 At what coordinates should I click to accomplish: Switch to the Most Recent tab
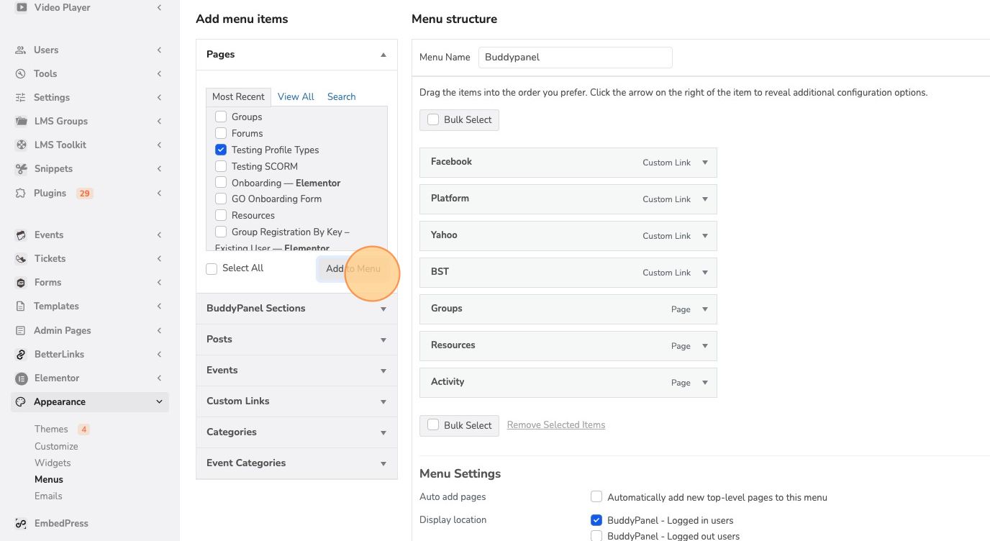click(238, 96)
